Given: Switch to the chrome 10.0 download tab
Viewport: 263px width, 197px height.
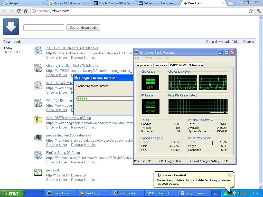Looking at the screenshot, I should pos(70,3).
